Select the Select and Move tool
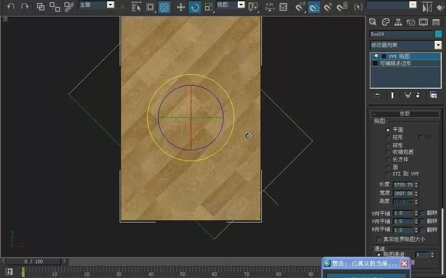This screenshot has width=446, height=278. tap(181, 7)
